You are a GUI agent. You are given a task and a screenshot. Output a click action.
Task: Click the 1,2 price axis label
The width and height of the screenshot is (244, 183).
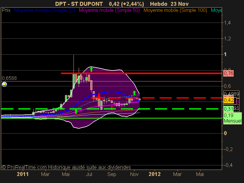(x=227, y=39)
